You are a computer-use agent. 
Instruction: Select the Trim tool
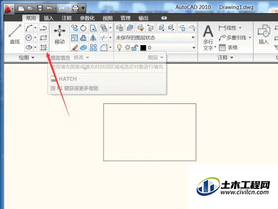[x=103, y=38]
